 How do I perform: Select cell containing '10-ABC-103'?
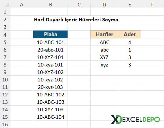click(x=50, y=102)
